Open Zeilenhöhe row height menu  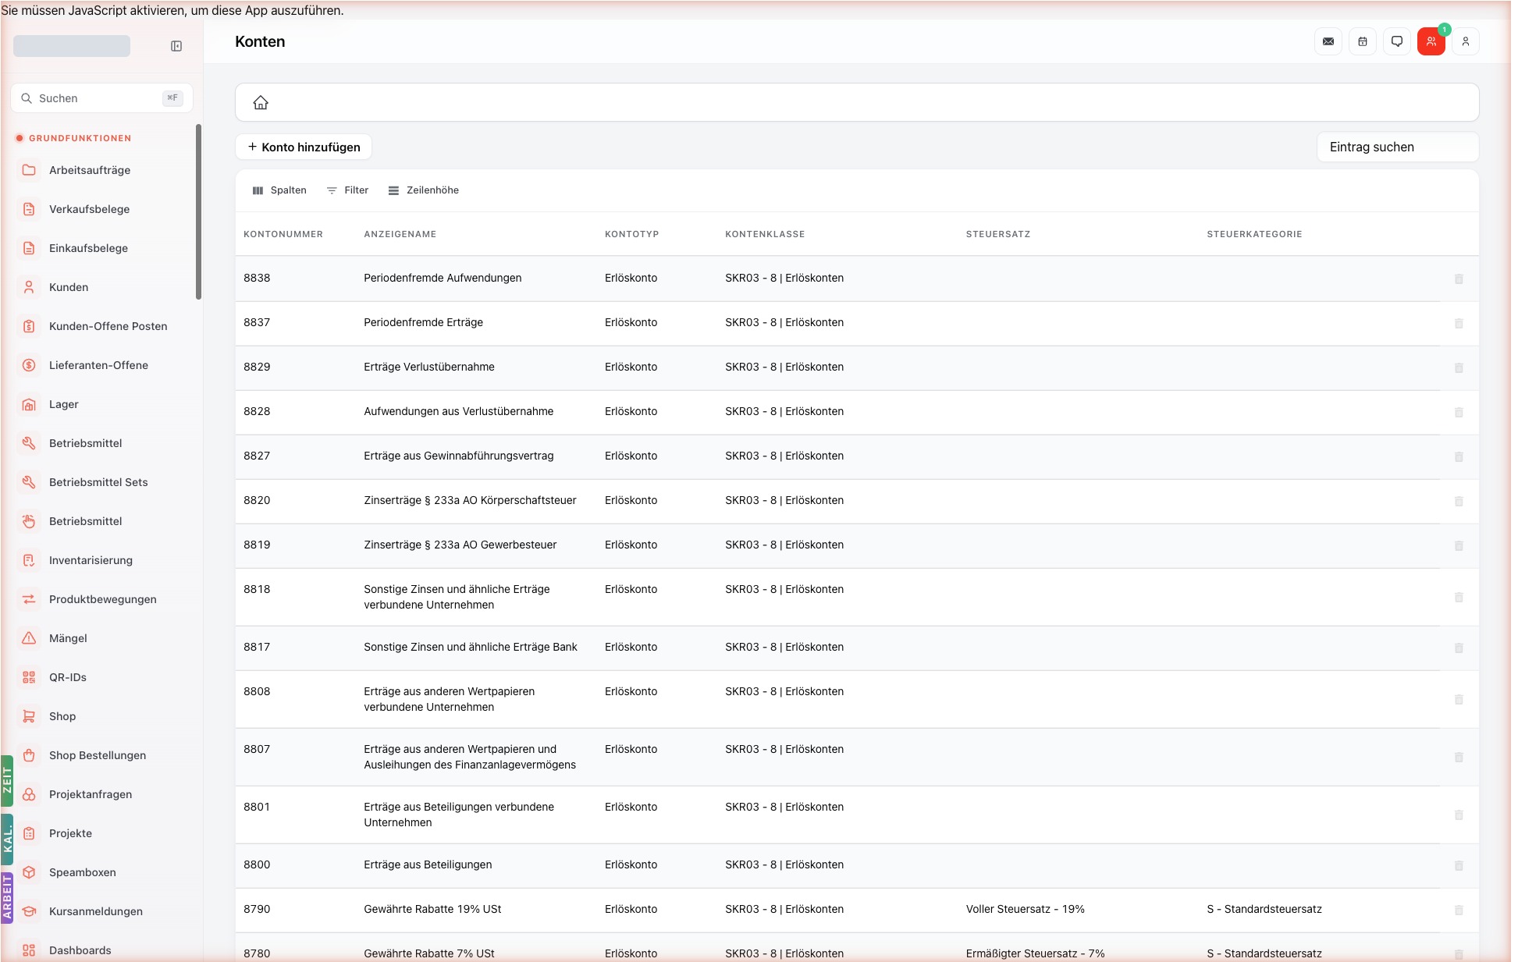pyautogui.click(x=424, y=190)
